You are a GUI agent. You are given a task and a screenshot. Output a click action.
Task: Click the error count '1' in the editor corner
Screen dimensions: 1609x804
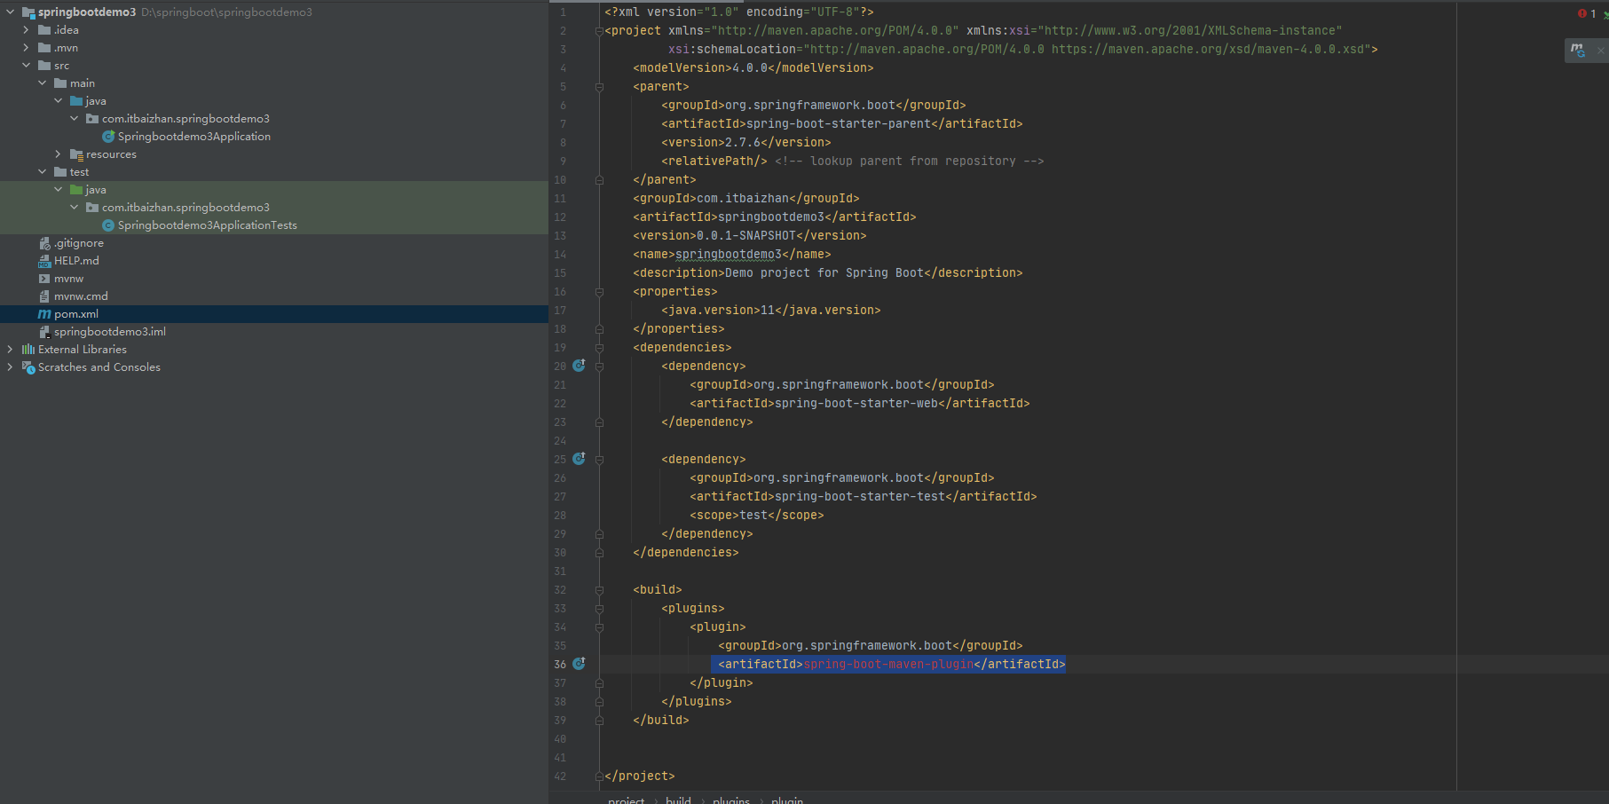pos(1593,13)
